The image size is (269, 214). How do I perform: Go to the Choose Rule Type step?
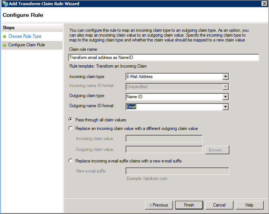(25, 36)
